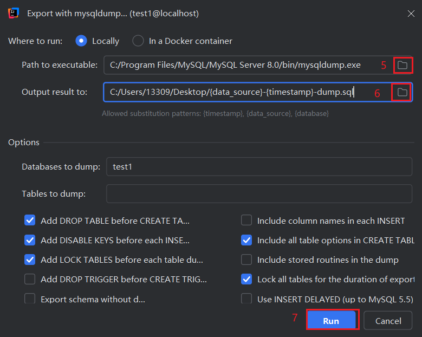Enable Add DROP TRIGGER before CREATE TRIGGER
Screen dimensions: 422x337
[30, 279]
